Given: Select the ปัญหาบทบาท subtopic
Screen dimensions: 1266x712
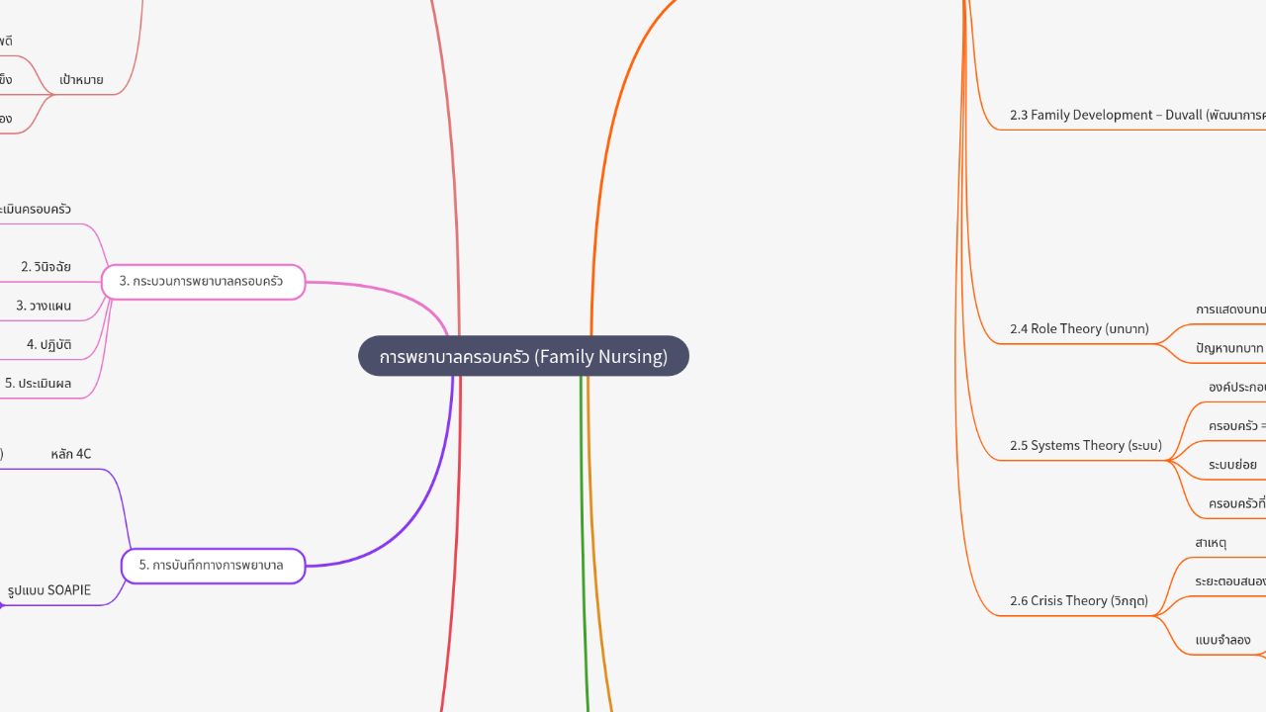Looking at the screenshot, I should [x=1229, y=348].
